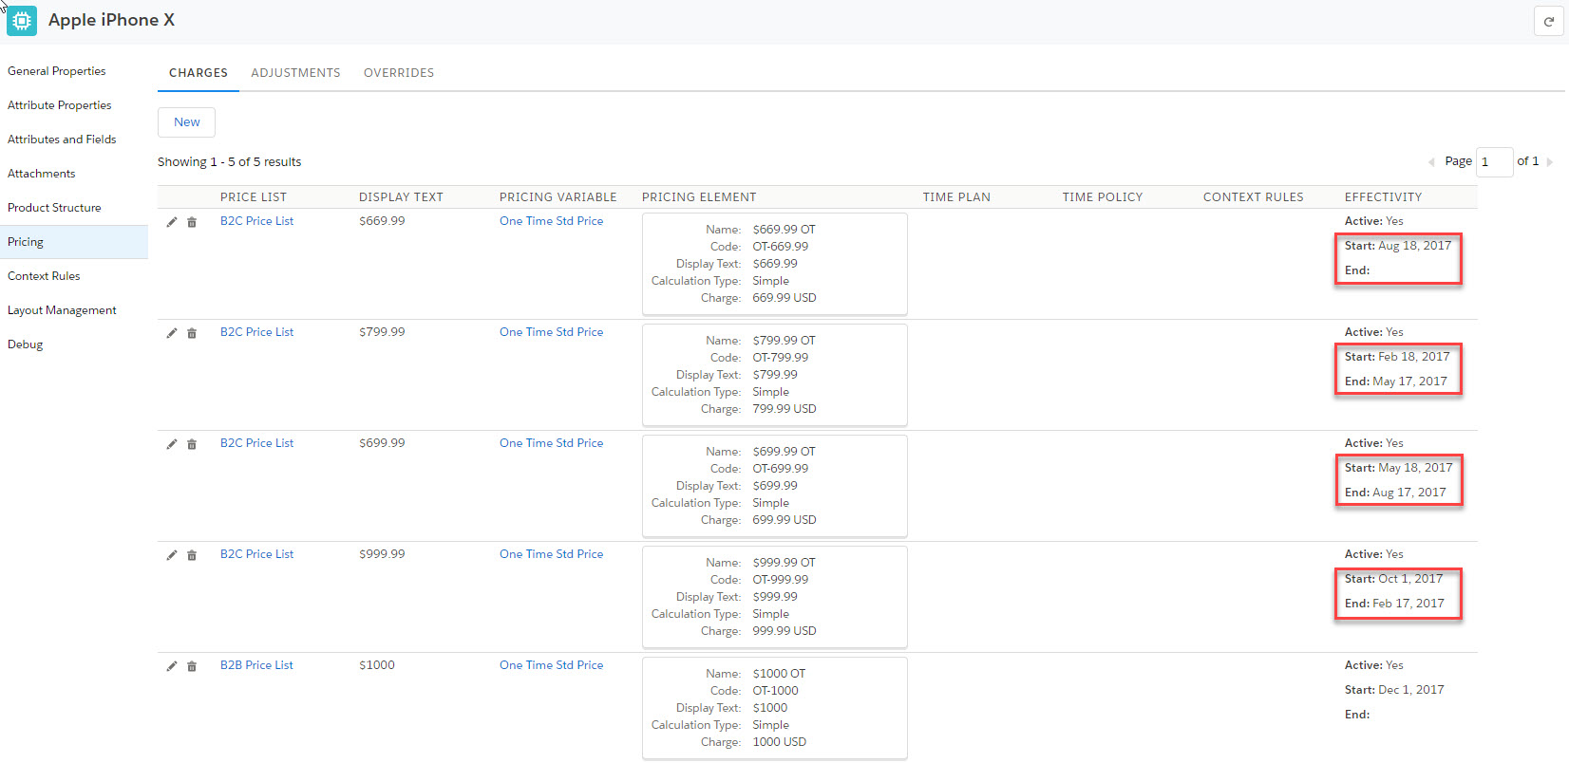Click the refresh icon at top right
The width and height of the screenshot is (1569, 763).
click(1549, 21)
